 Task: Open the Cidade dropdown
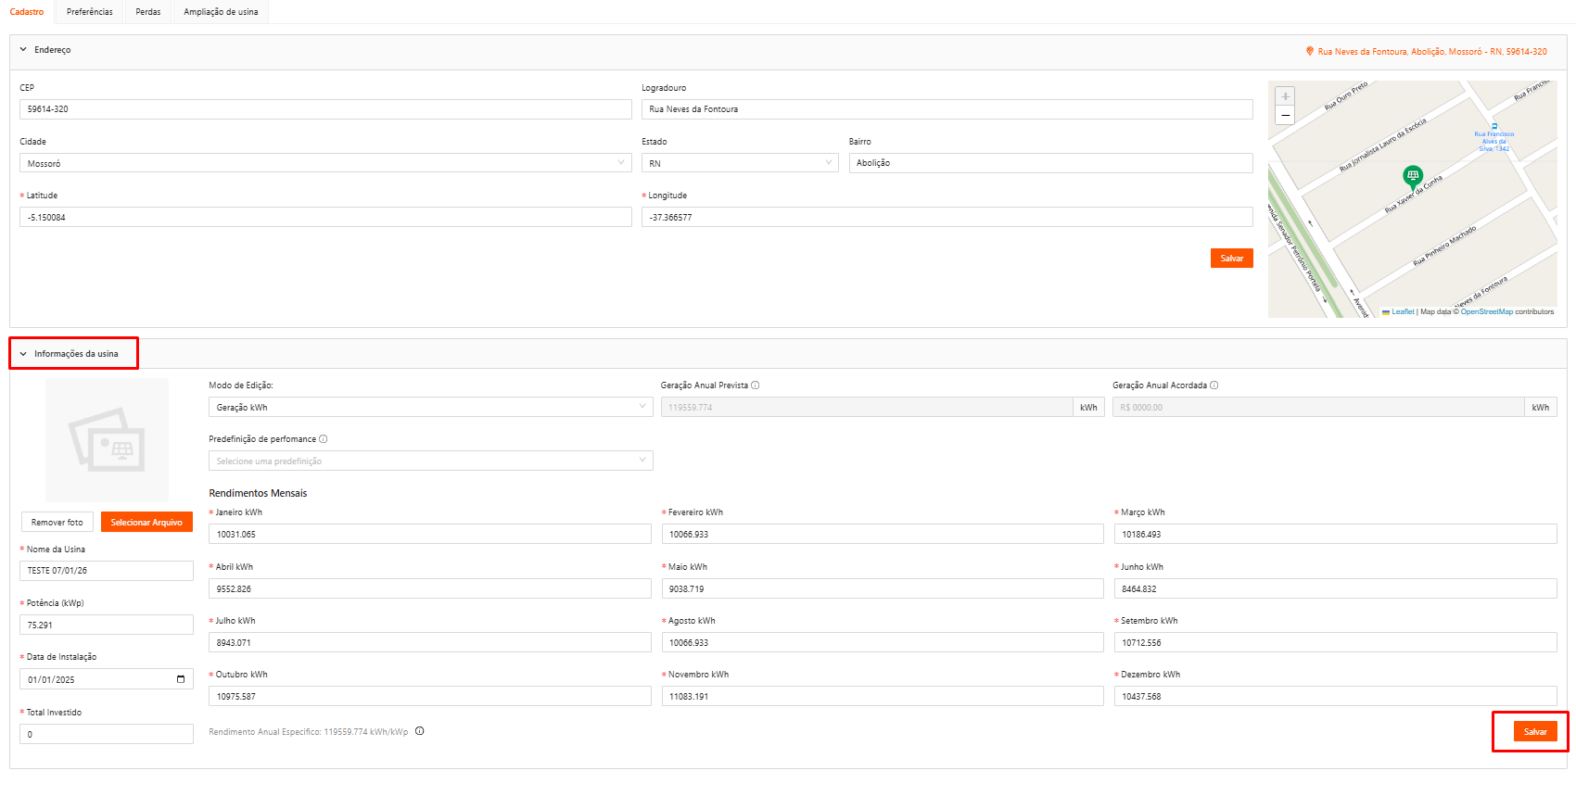(x=325, y=163)
